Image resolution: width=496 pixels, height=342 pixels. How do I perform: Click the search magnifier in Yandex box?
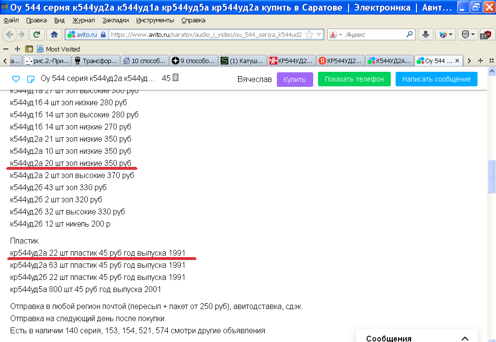pos(409,34)
